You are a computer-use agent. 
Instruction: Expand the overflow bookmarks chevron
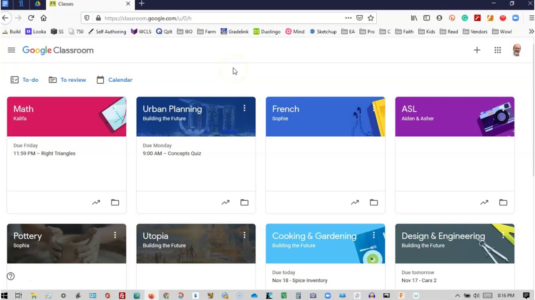532,31
